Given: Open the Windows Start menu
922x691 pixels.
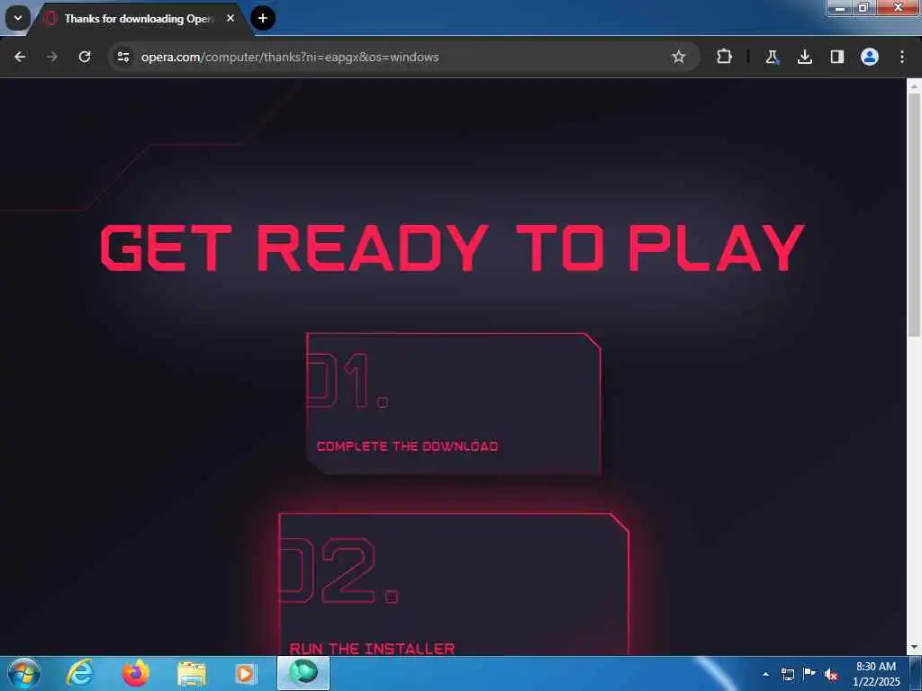Looking at the screenshot, I should point(23,673).
